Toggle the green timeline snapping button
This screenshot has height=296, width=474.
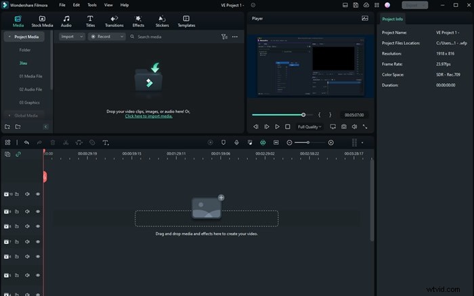(263, 143)
